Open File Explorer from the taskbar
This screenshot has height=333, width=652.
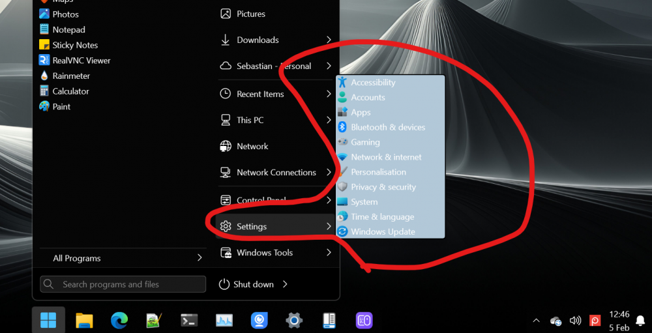coord(84,320)
